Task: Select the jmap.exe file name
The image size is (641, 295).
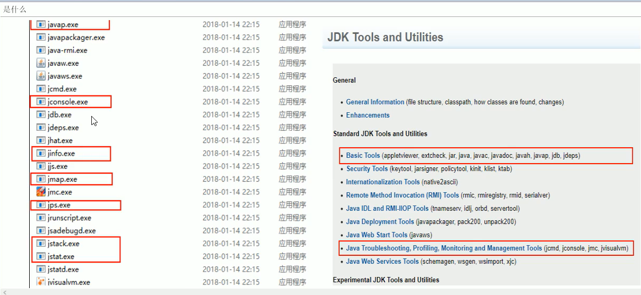Action: pos(63,179)
